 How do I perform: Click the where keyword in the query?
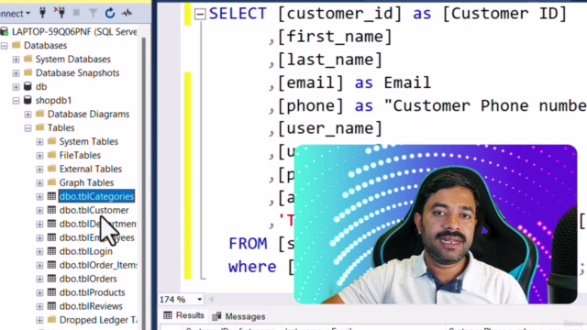[252, 267]
